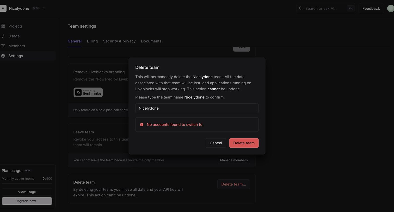Click the FREE badge beside Plan usage
Screen dimensions: 394x212
coord(27,171)
